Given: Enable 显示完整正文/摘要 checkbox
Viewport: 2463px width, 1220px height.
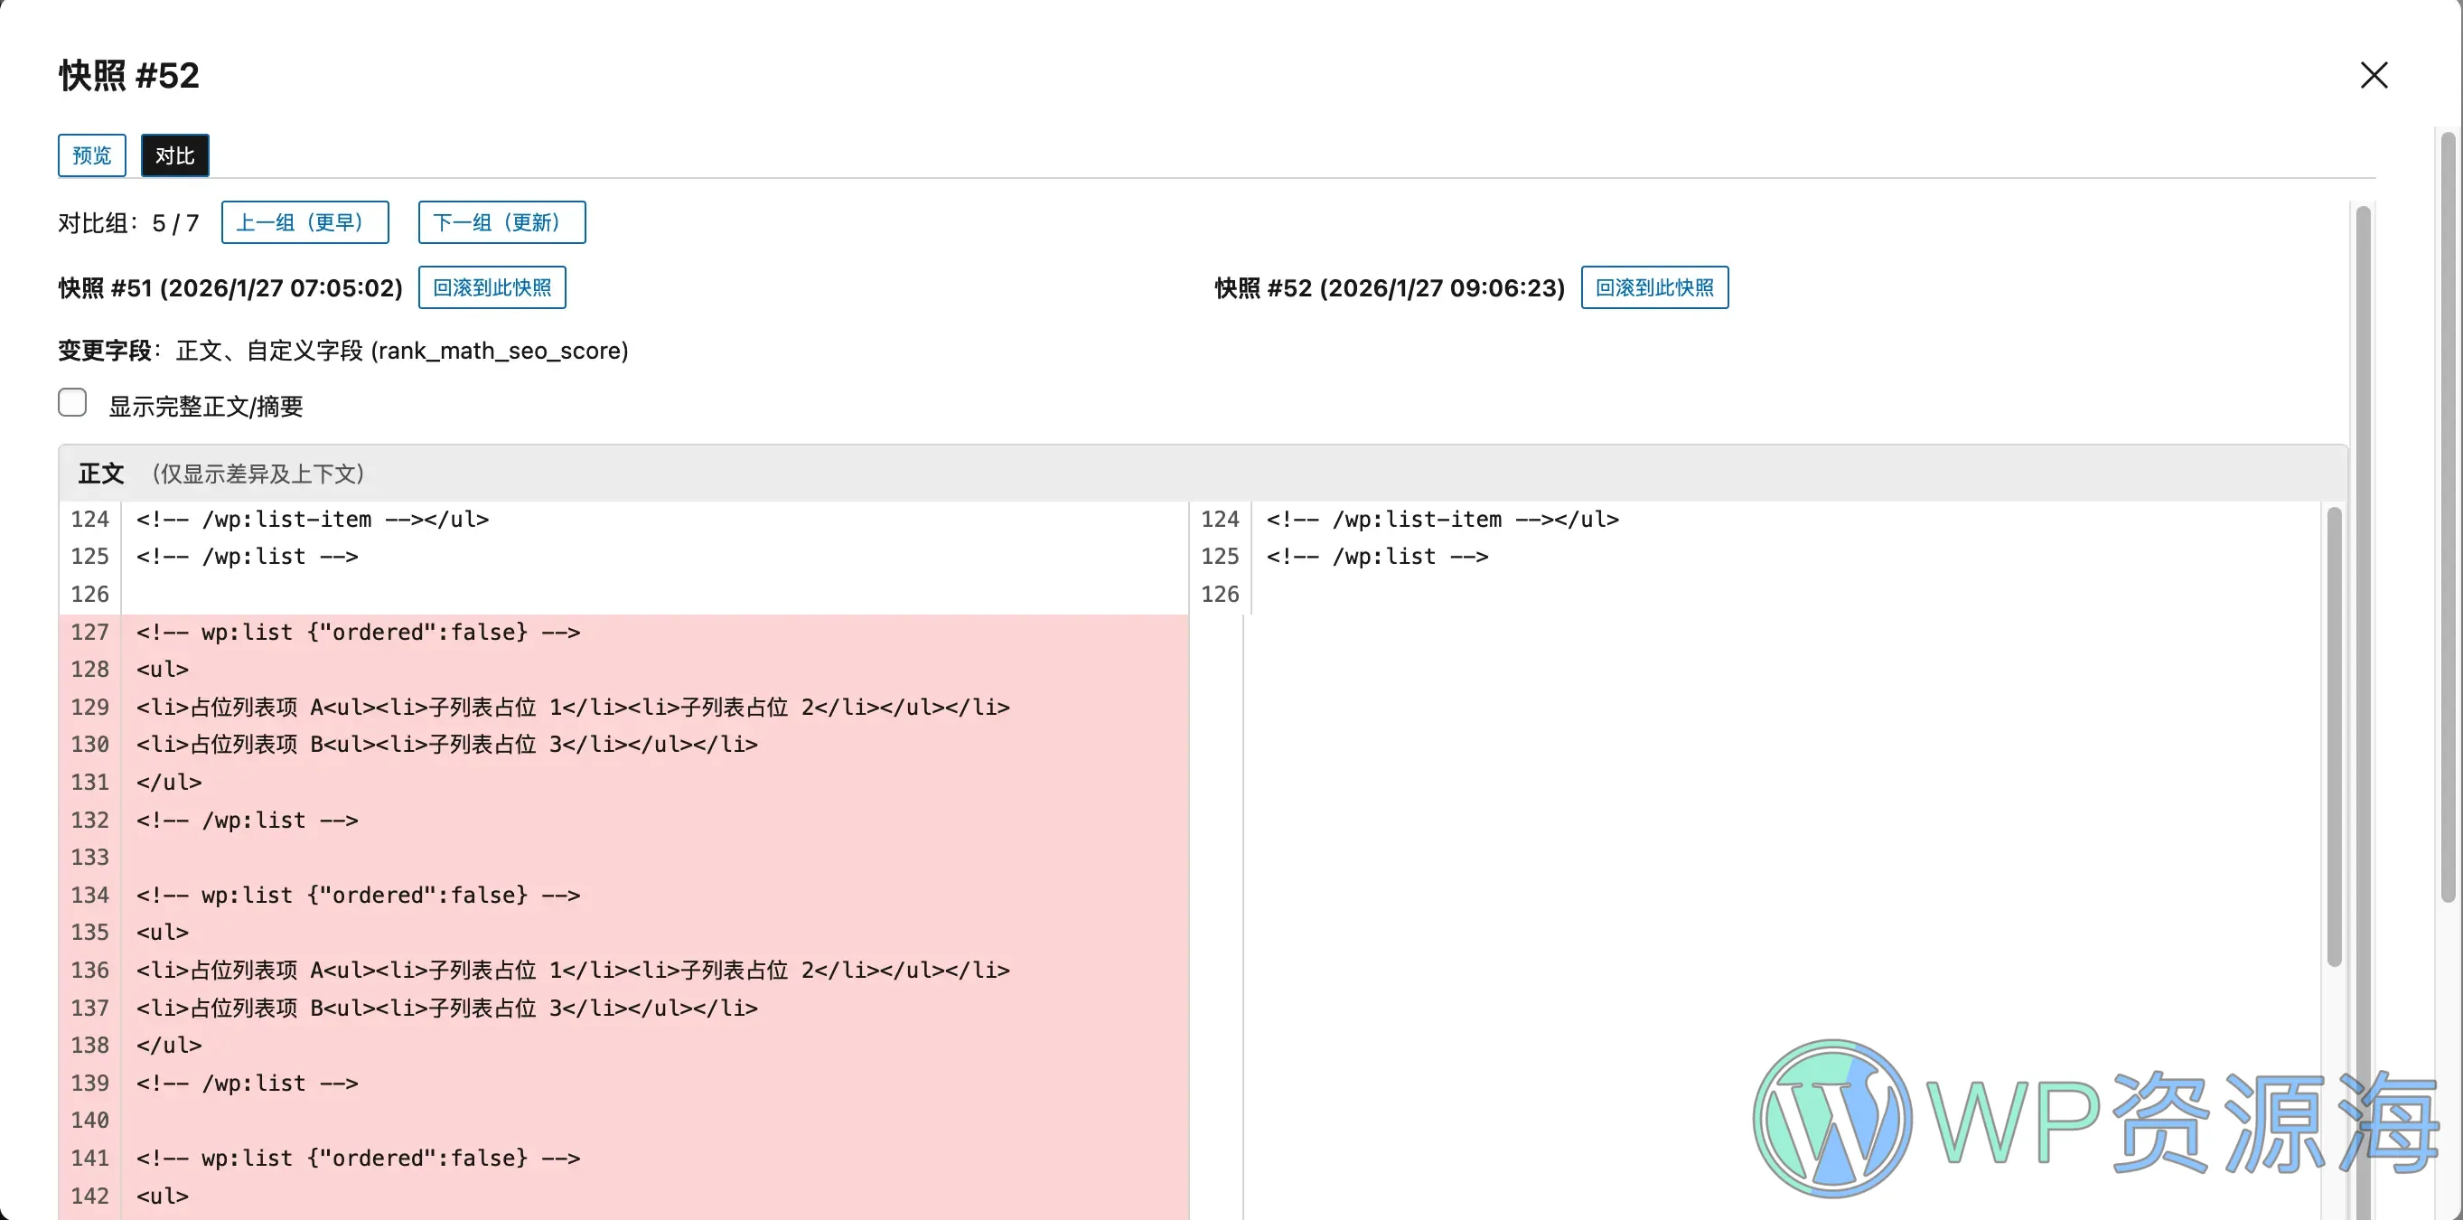Looking at the screenshot, I should coord(72,402).
